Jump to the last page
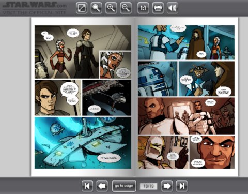Viewport: 248px width, 194px height. coord(182,186)
